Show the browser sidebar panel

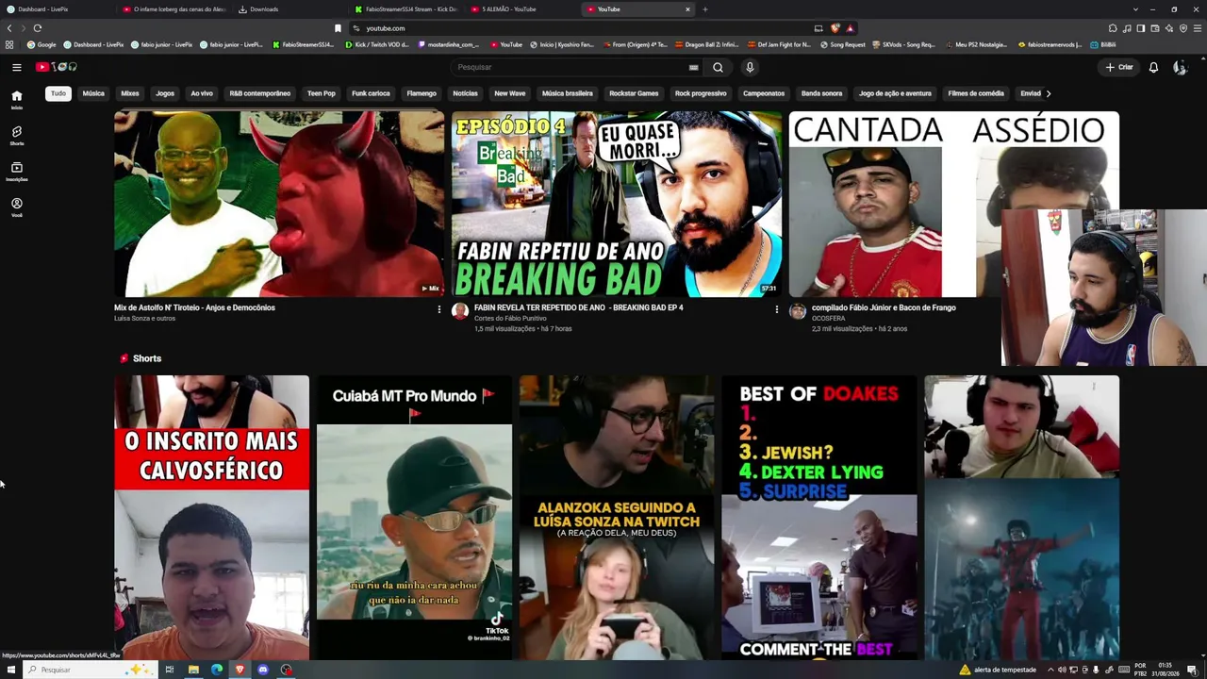tap(1141, 28)
